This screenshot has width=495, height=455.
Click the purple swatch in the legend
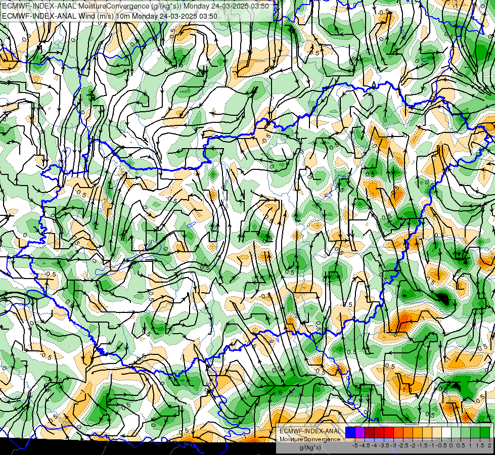pos(360,432)
